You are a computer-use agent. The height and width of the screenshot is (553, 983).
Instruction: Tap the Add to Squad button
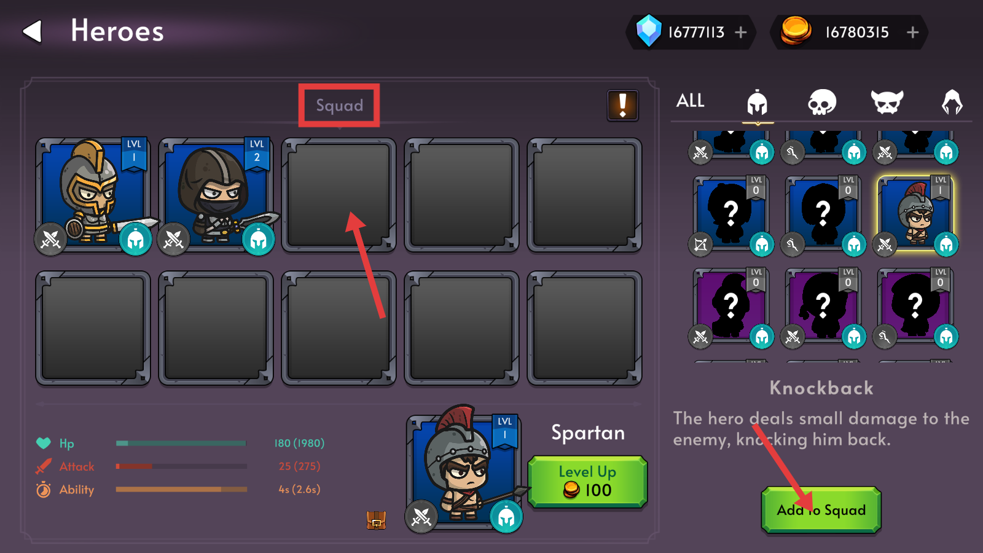coord(821,510)
